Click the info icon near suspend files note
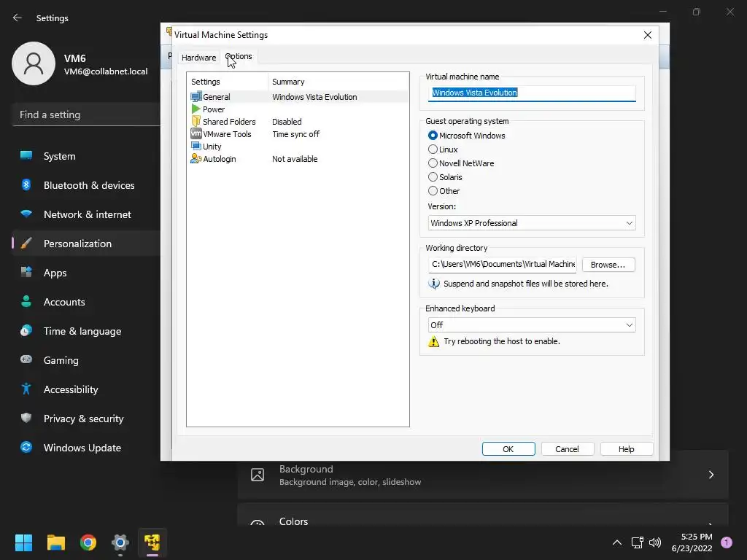Screen dimensions: 747x560 pos(433,284)
